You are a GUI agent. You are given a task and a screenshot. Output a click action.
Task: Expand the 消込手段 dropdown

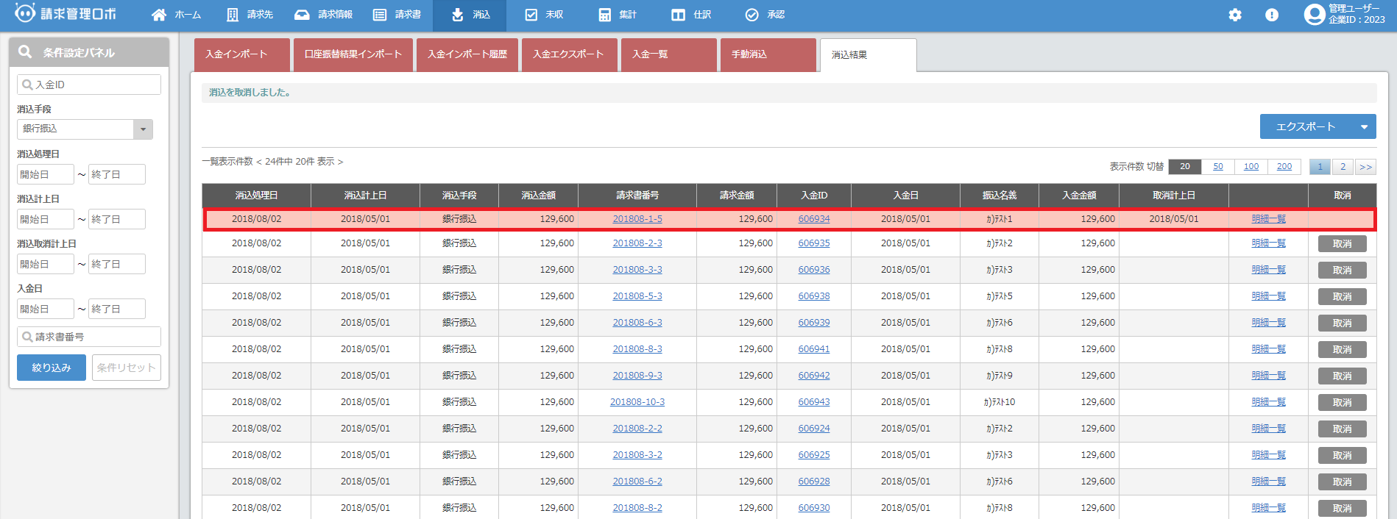click(143, 129)
